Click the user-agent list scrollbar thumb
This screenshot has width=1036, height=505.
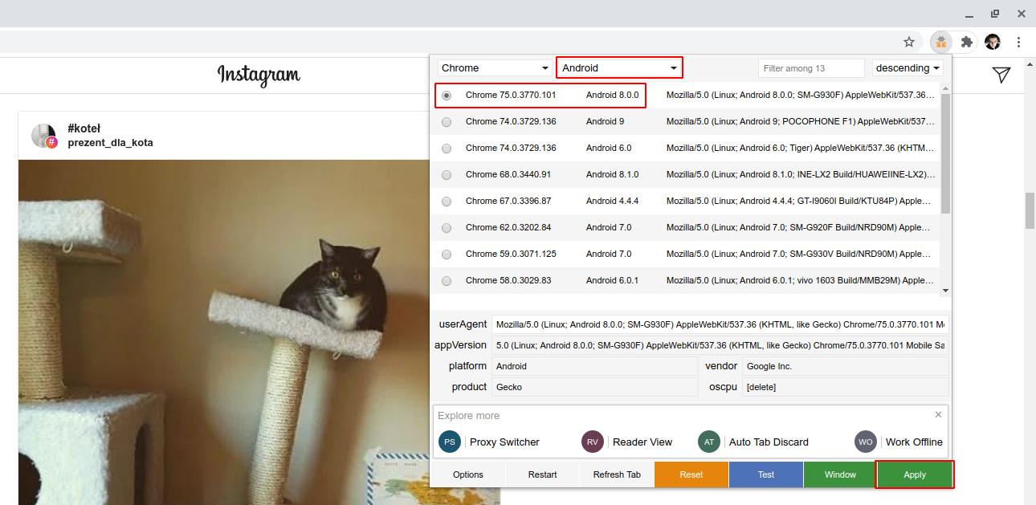[945, 153]
